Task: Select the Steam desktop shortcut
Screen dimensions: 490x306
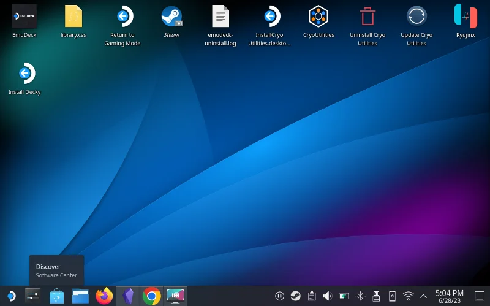Action: point(172,17)
